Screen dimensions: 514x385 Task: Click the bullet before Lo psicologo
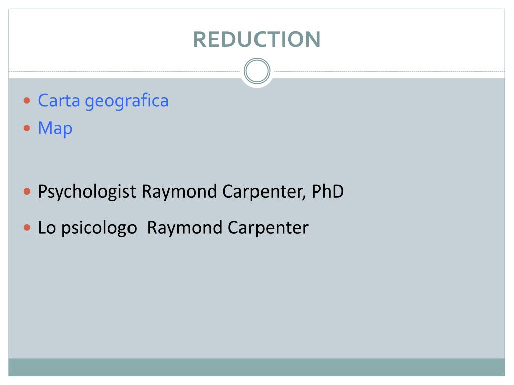point(27,227)
